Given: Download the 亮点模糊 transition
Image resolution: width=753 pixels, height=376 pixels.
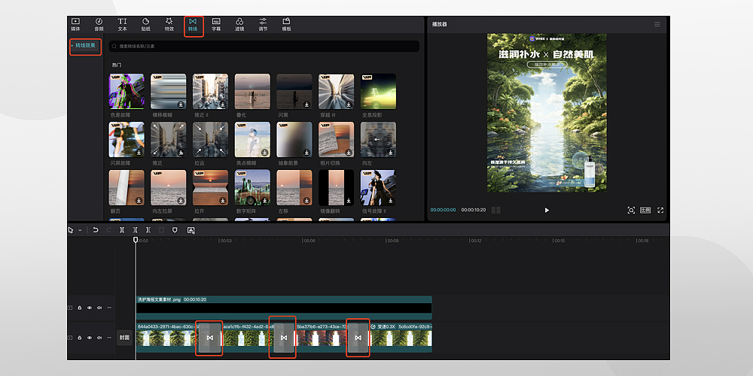Looking at the screenshot, I should point(264,152).
